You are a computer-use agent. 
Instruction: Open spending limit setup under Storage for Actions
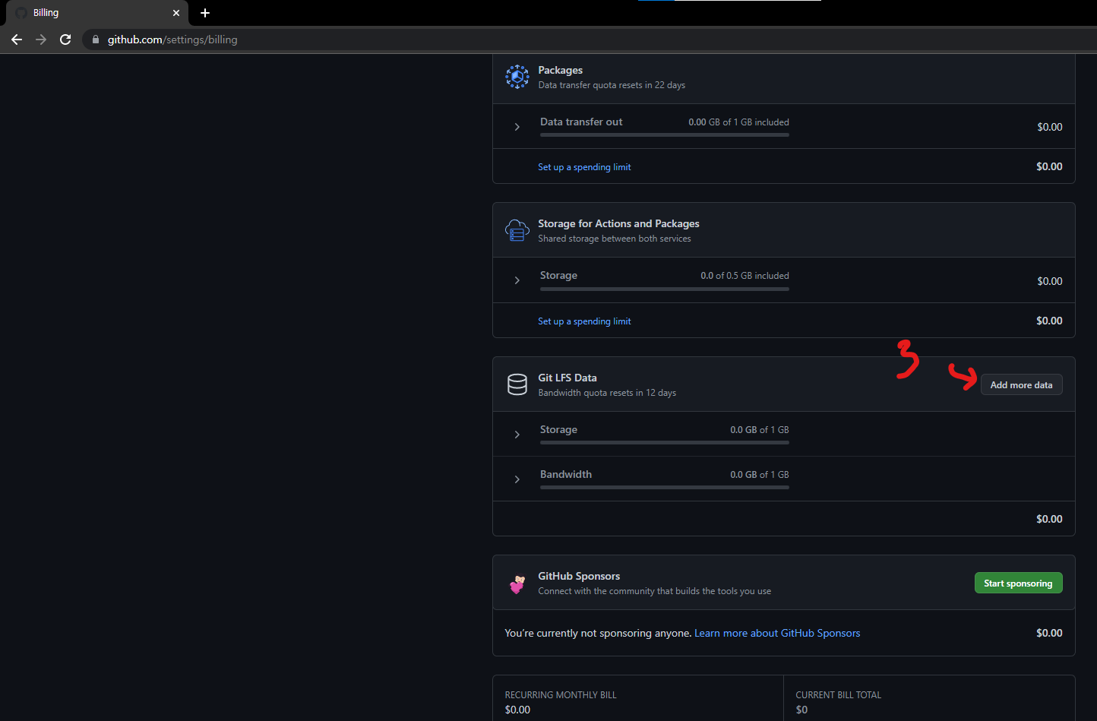[584, 321]
